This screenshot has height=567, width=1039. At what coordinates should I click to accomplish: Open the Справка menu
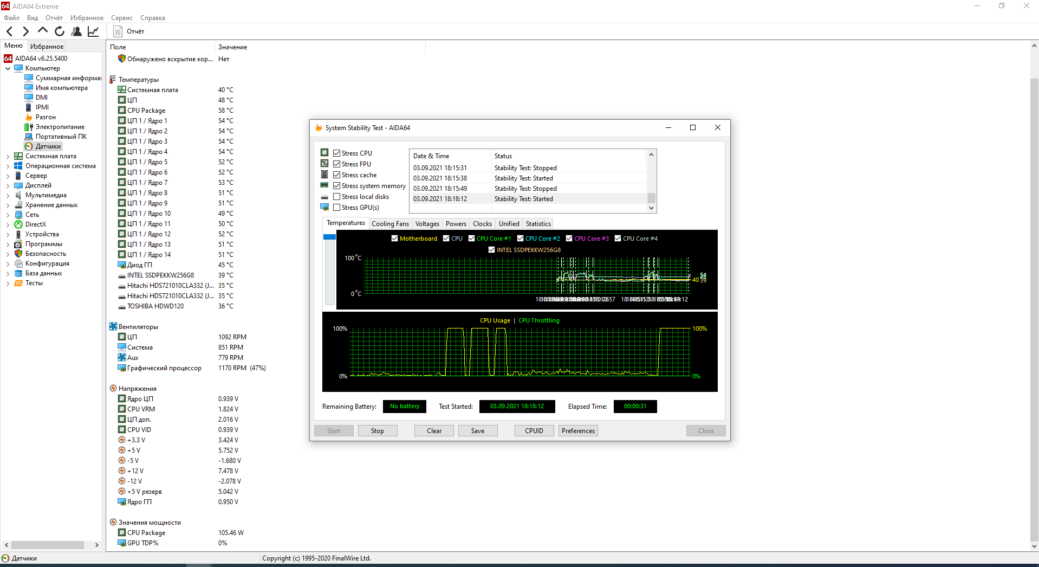coord(153,18)
